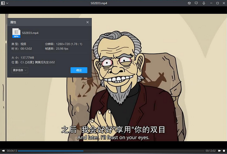The width and height of the screenshot is (227, 154).
Task: Stop playback with the square stop button
Action: click(224, 151)
